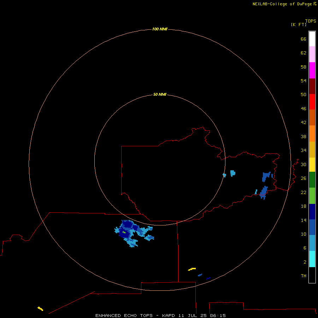Click the light blue swatch between 6 and 10
318x318 pixels.
click(x=312, y=243)
